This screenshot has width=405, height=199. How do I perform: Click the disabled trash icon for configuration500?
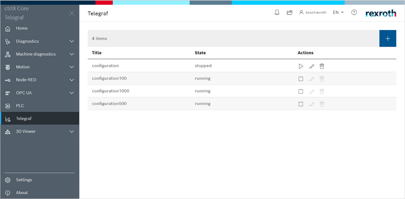tap(321, 104)
